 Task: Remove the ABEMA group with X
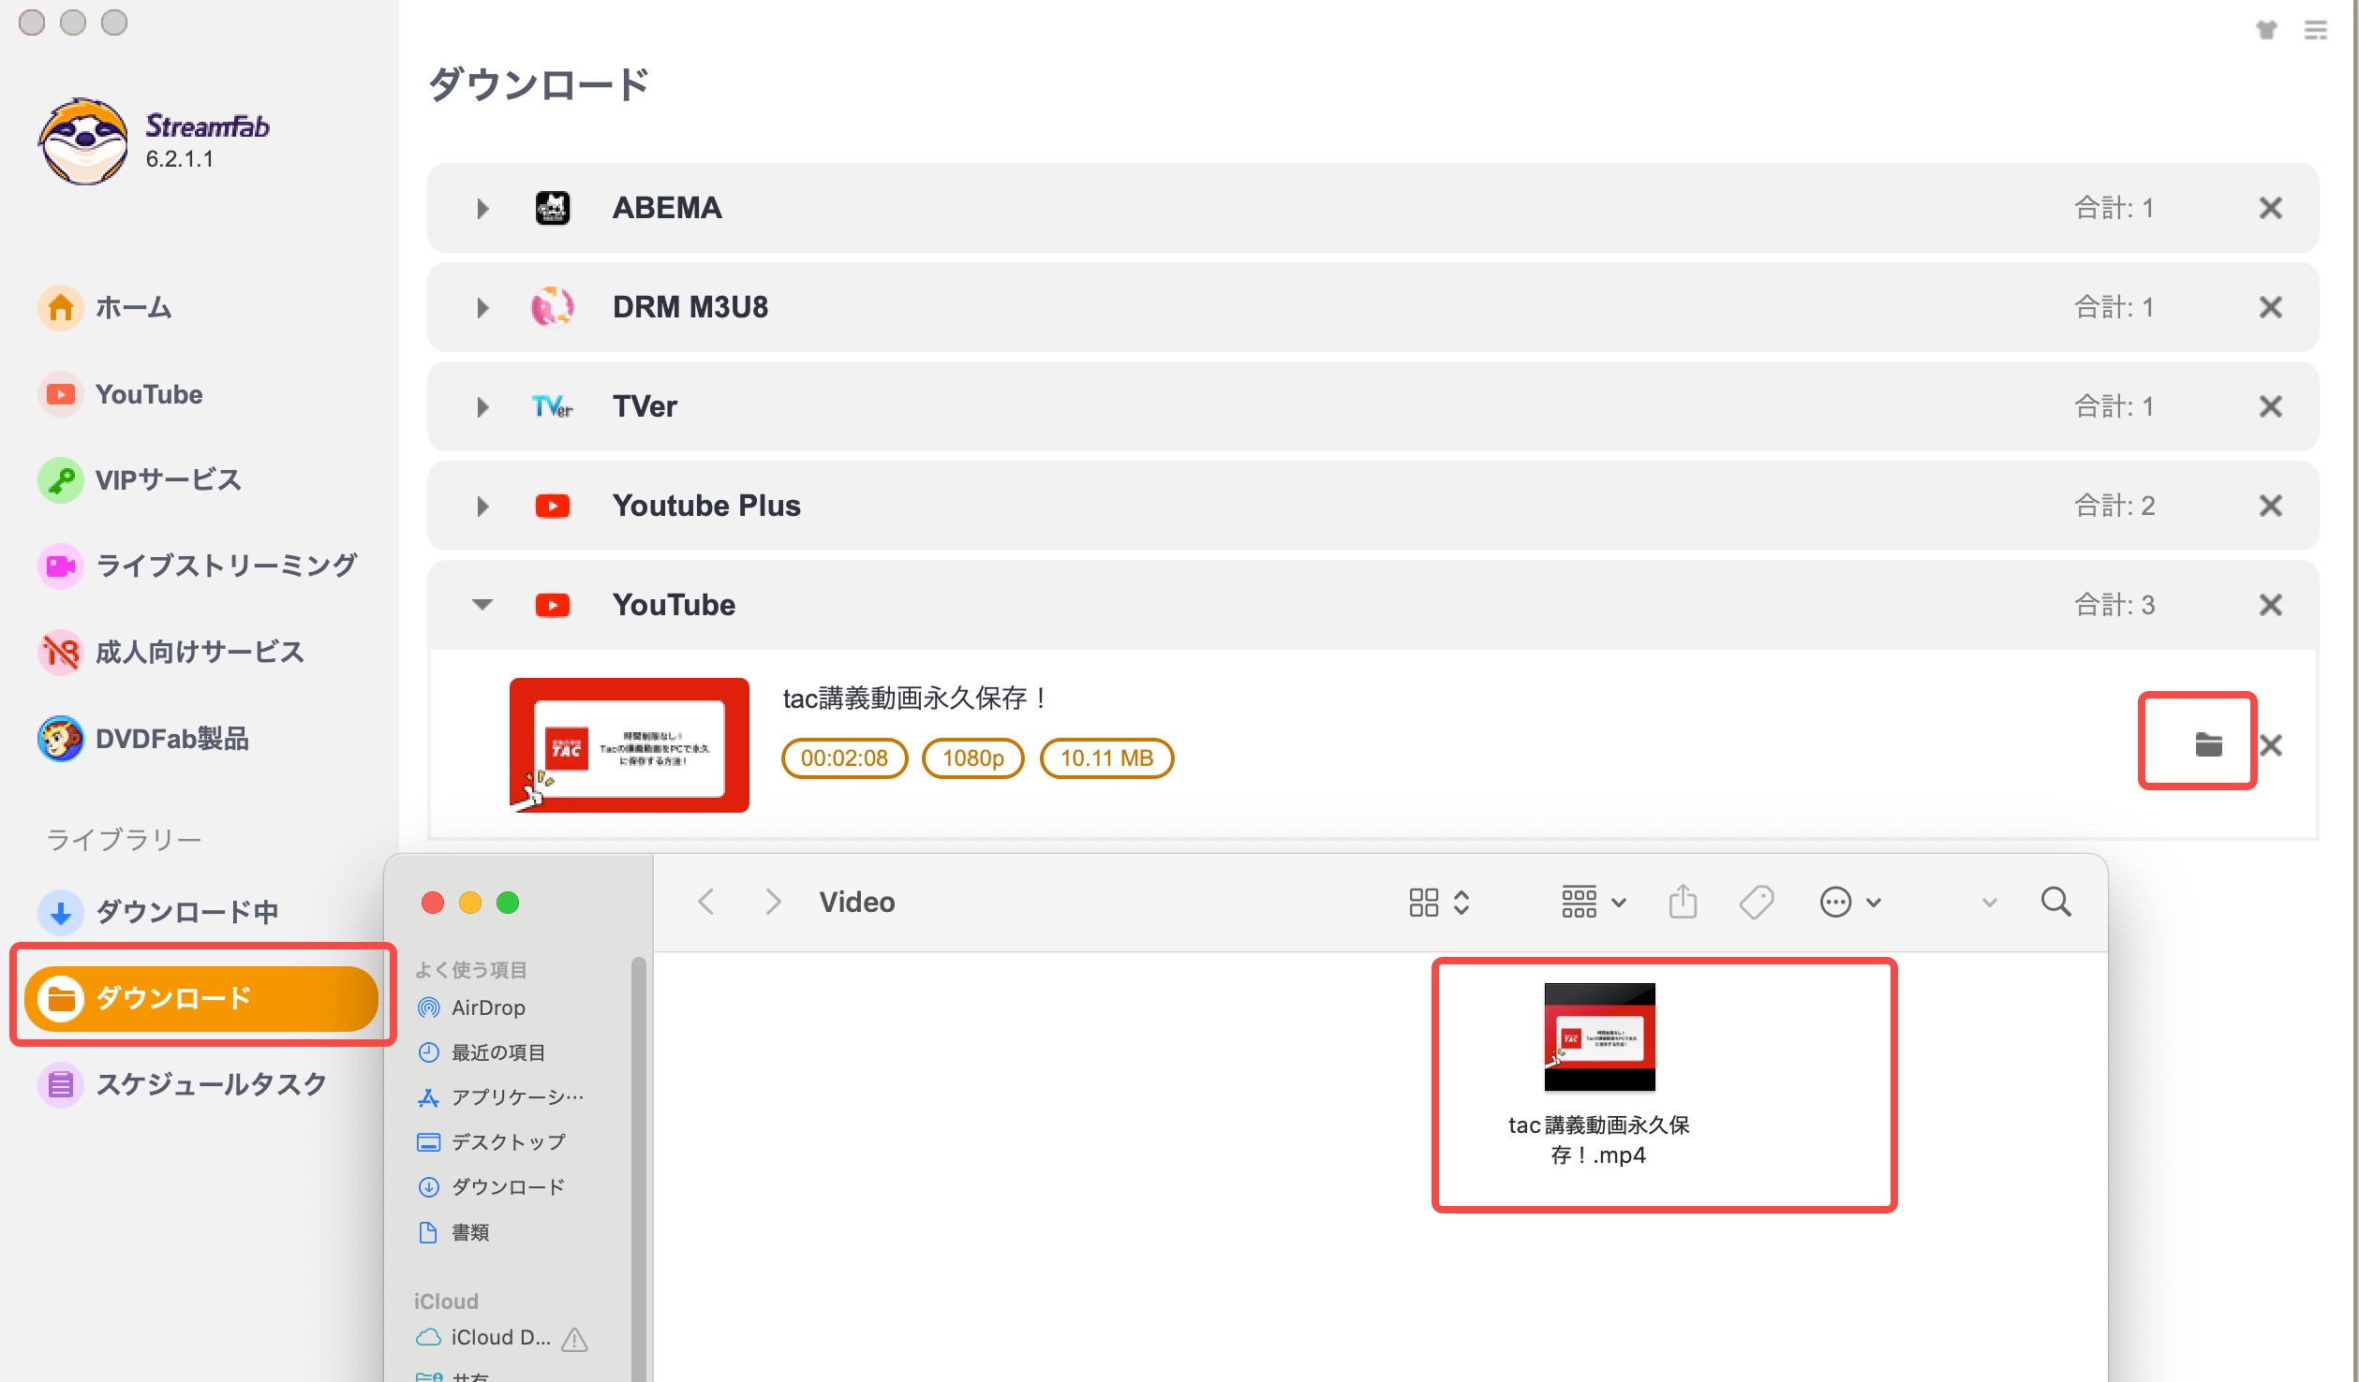point(2271,208)
